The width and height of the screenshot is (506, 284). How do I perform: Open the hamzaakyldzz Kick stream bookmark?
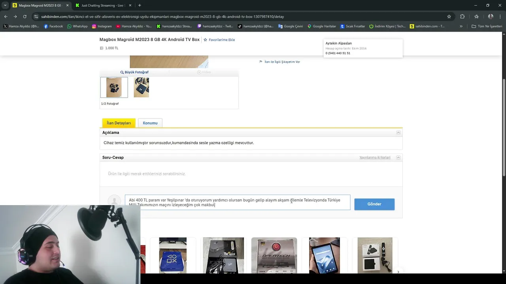(x=174, y=26)
